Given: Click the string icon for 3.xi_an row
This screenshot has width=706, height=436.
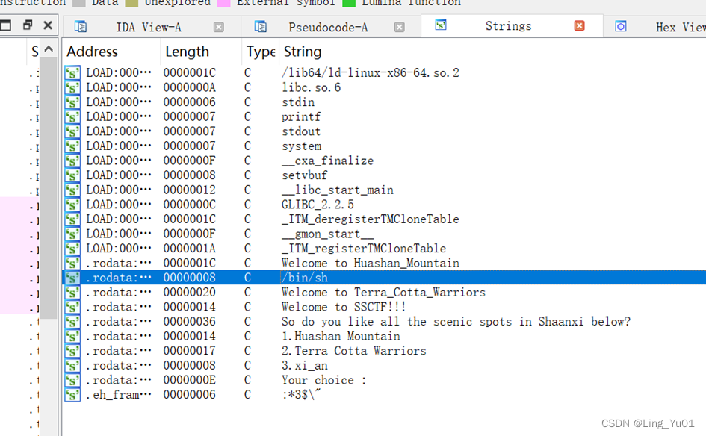Looking at the screenshot, I should [x=72, y=365].
